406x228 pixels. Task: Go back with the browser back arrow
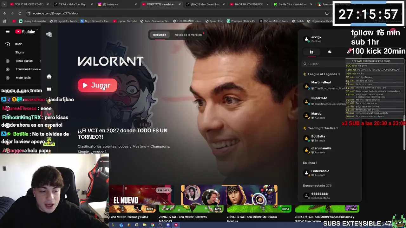[4, 13]
